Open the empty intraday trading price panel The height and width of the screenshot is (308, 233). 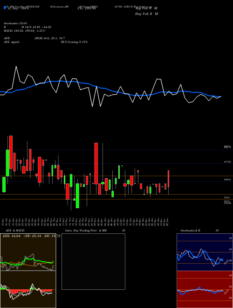point(93,261)
